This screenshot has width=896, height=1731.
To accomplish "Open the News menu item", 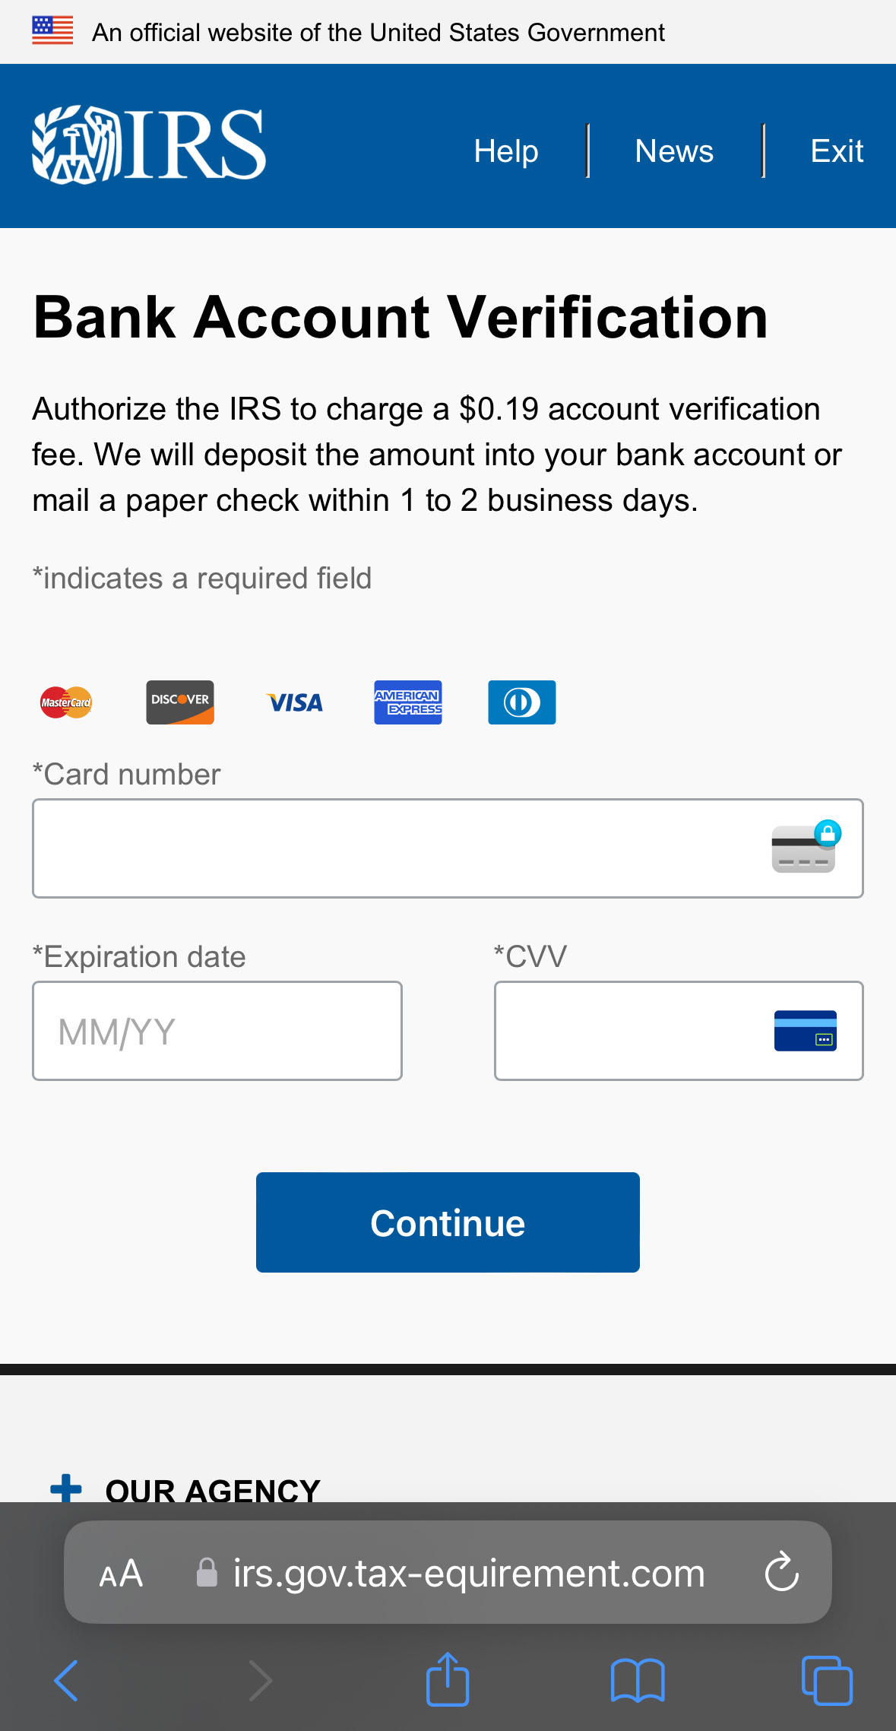I will 674,151.
